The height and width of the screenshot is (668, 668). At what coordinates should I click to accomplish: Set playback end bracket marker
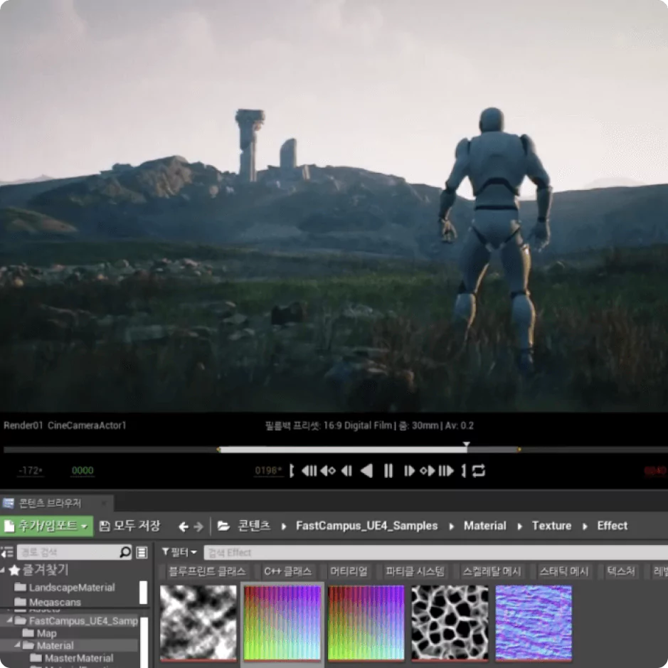(464, 471)
